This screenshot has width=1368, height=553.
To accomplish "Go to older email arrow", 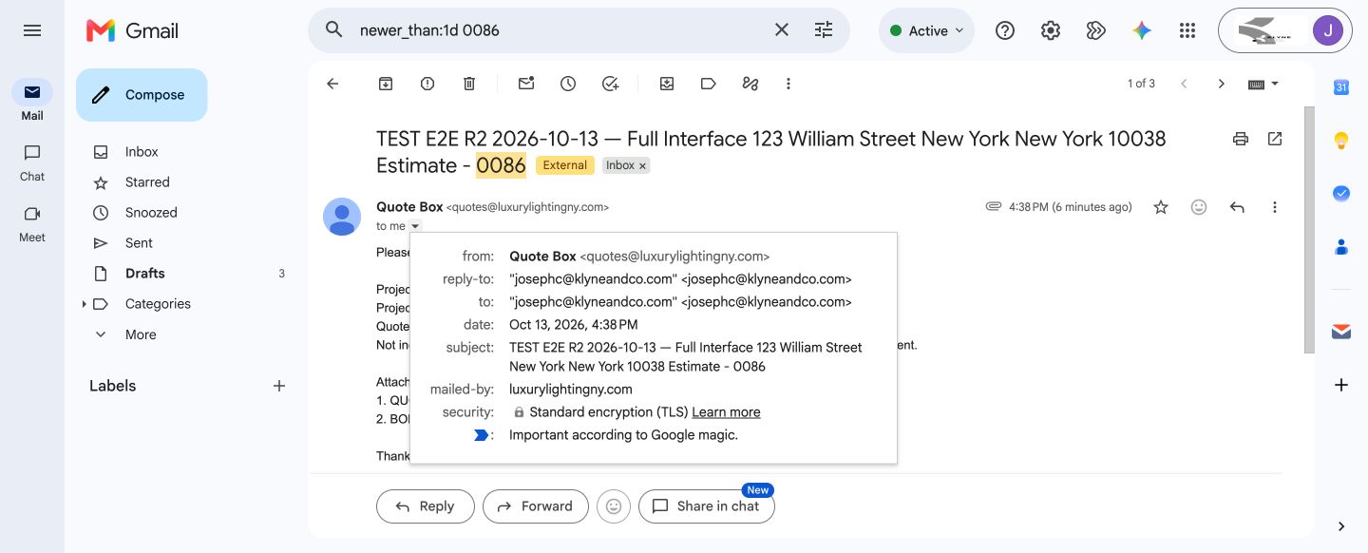I will point(1222,84).
